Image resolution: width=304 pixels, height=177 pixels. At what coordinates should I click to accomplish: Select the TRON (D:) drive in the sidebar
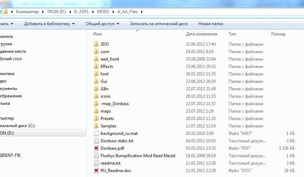point(42,133)
